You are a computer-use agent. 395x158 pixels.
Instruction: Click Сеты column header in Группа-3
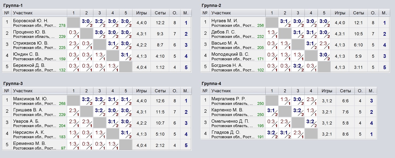pos(160,91)
